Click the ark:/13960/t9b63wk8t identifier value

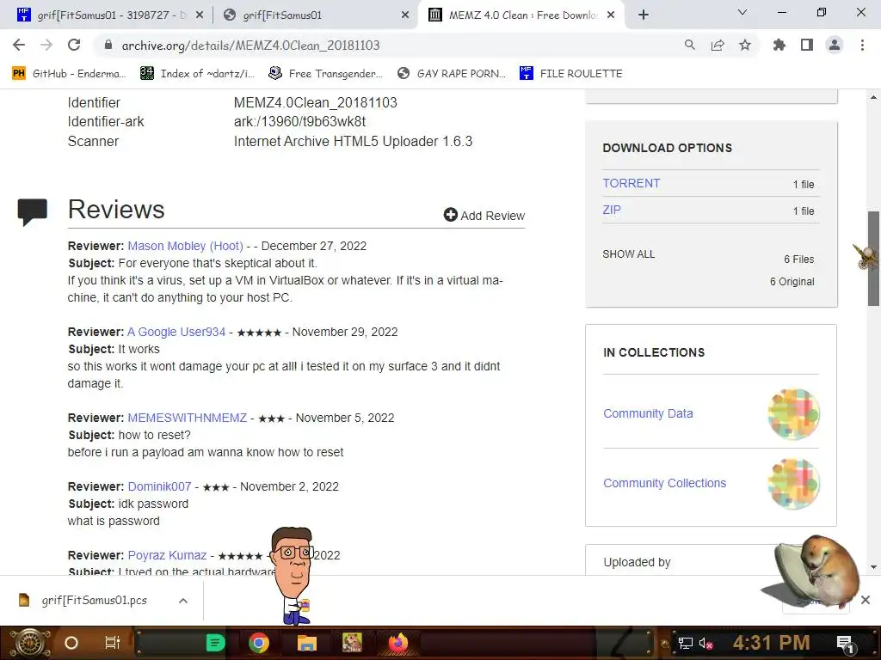(299, 122)
